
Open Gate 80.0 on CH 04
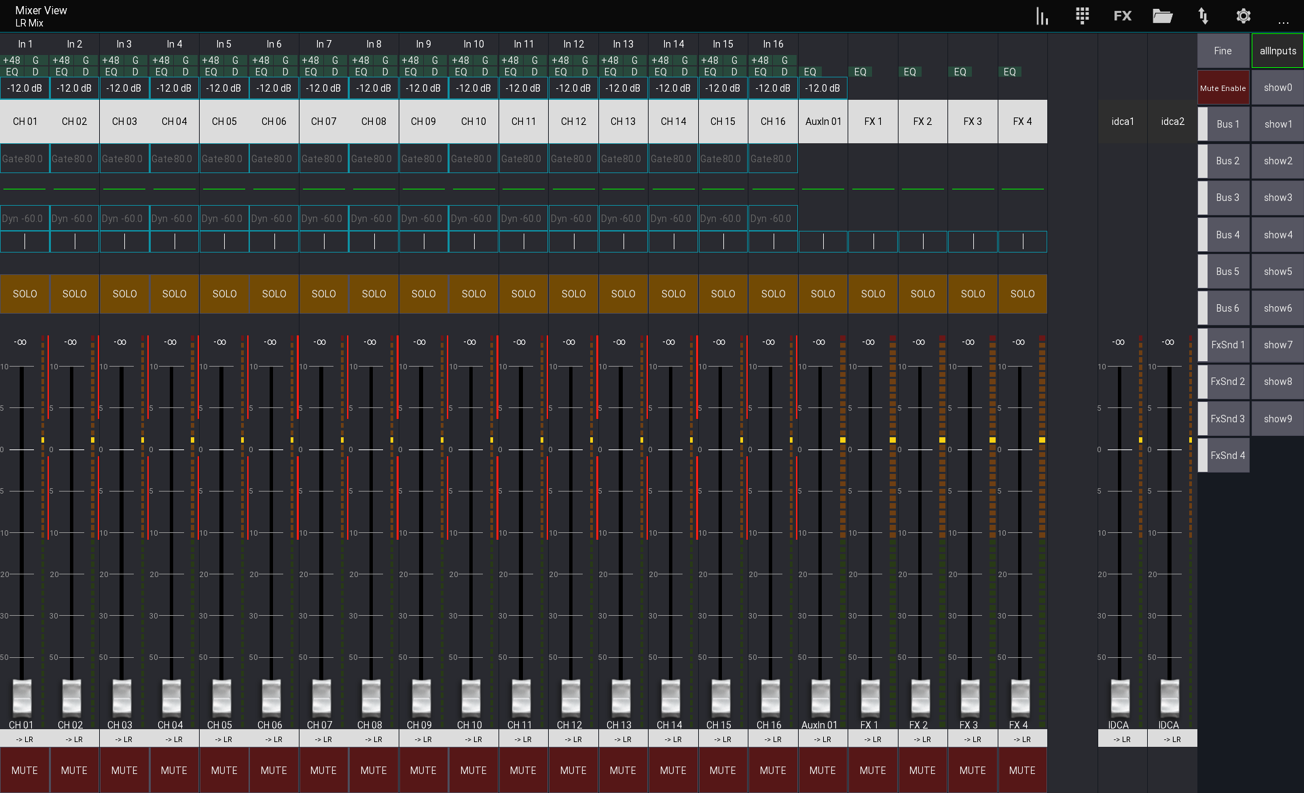tap(174, 159)
